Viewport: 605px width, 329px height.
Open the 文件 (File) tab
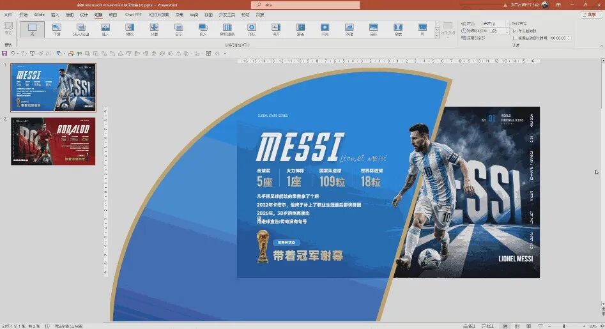(8, 15)
